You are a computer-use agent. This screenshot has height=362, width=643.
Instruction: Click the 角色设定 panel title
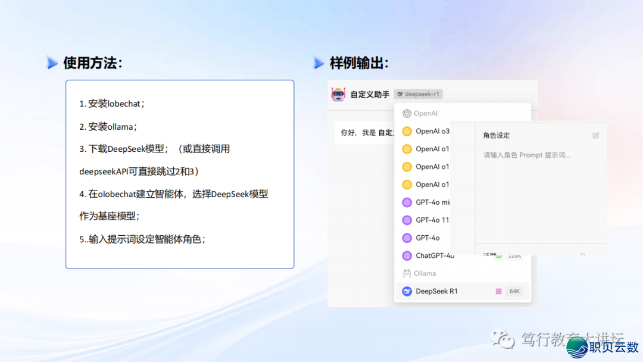point(497,136)
